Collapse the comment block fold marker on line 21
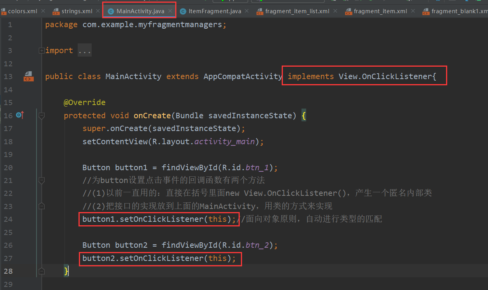 tap(42, 180)
